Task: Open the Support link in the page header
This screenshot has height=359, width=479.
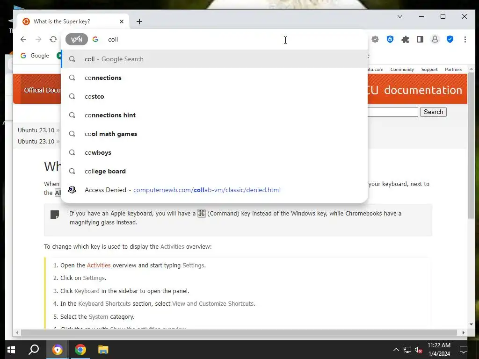Action: 429,69
